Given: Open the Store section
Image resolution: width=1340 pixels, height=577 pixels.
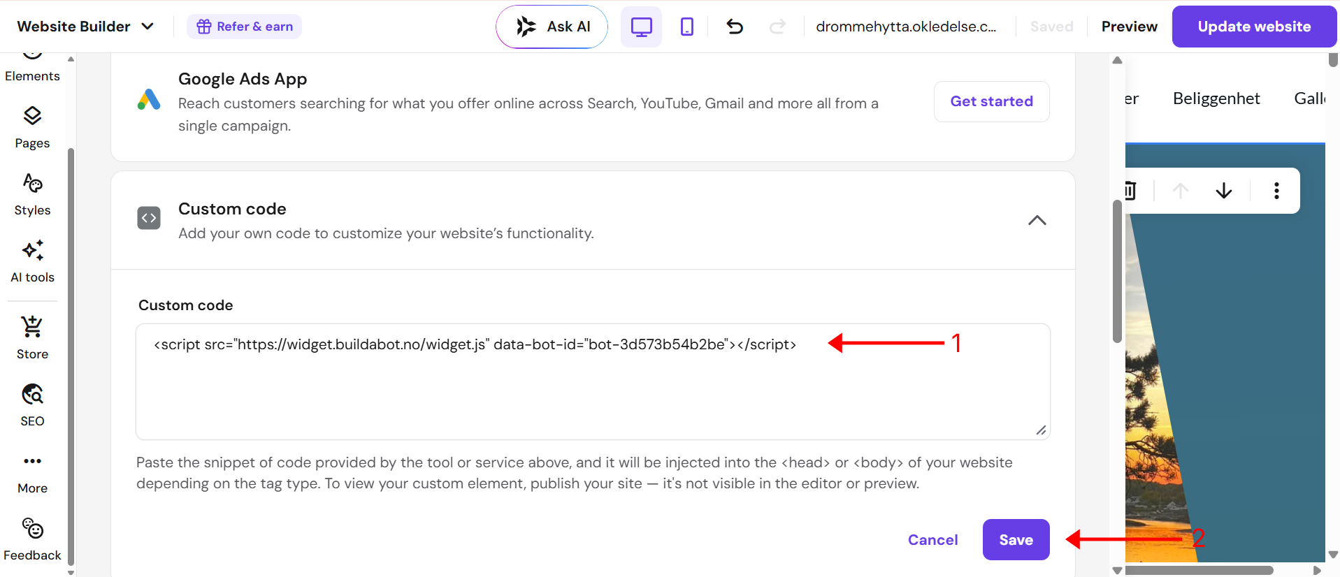Looking at the screenshot, I should [x=32, y=339].
